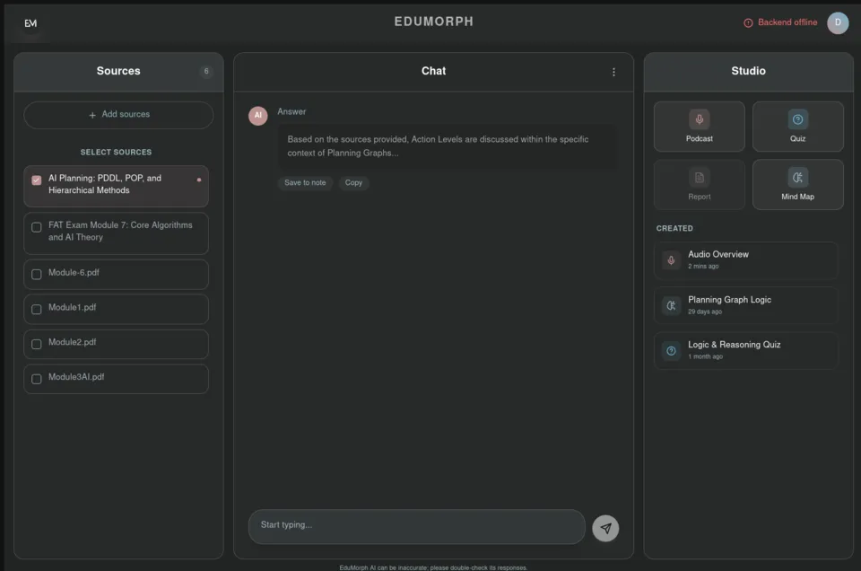Click the plus icon in Add sources
This screenshot has height=571, width=861.
92,115
